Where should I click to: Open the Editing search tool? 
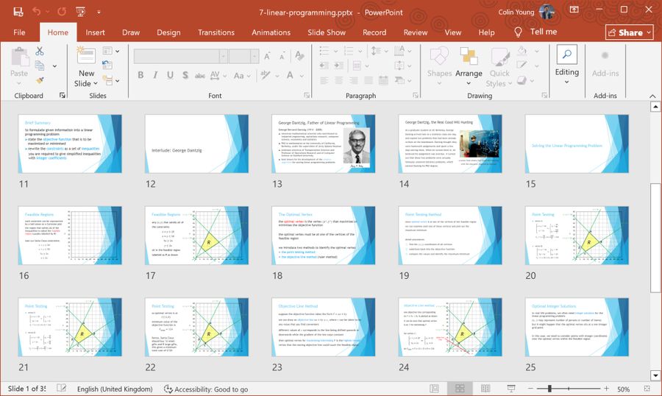(566, 62)
